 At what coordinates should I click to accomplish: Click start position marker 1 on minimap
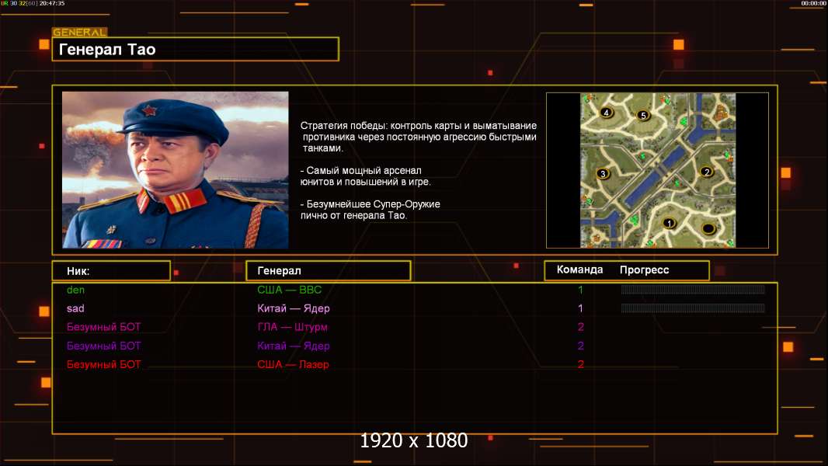pos(669,223)
